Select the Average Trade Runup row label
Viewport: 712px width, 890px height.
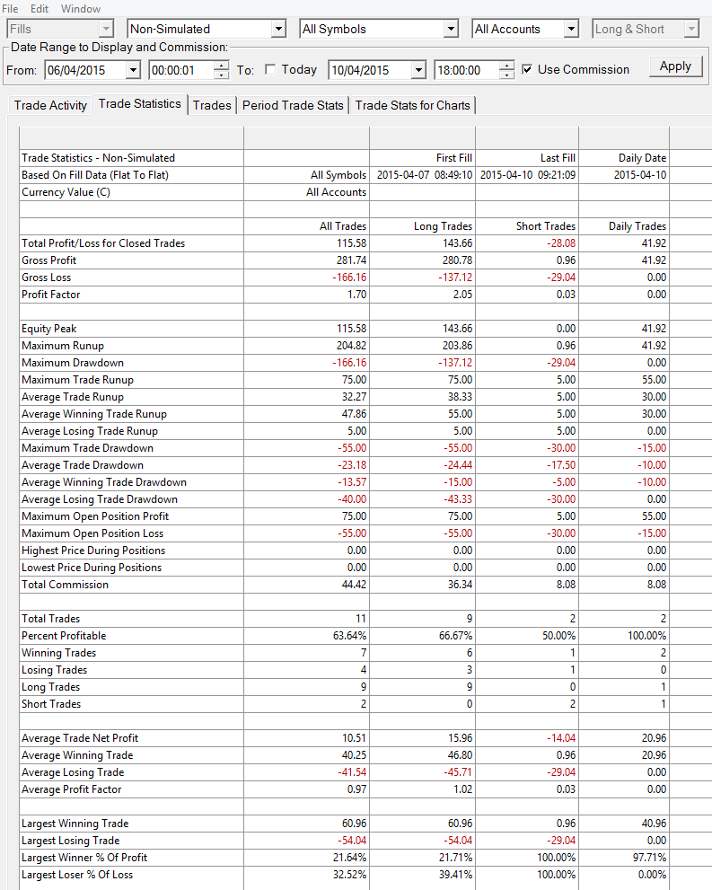click(x=73, y=397)
